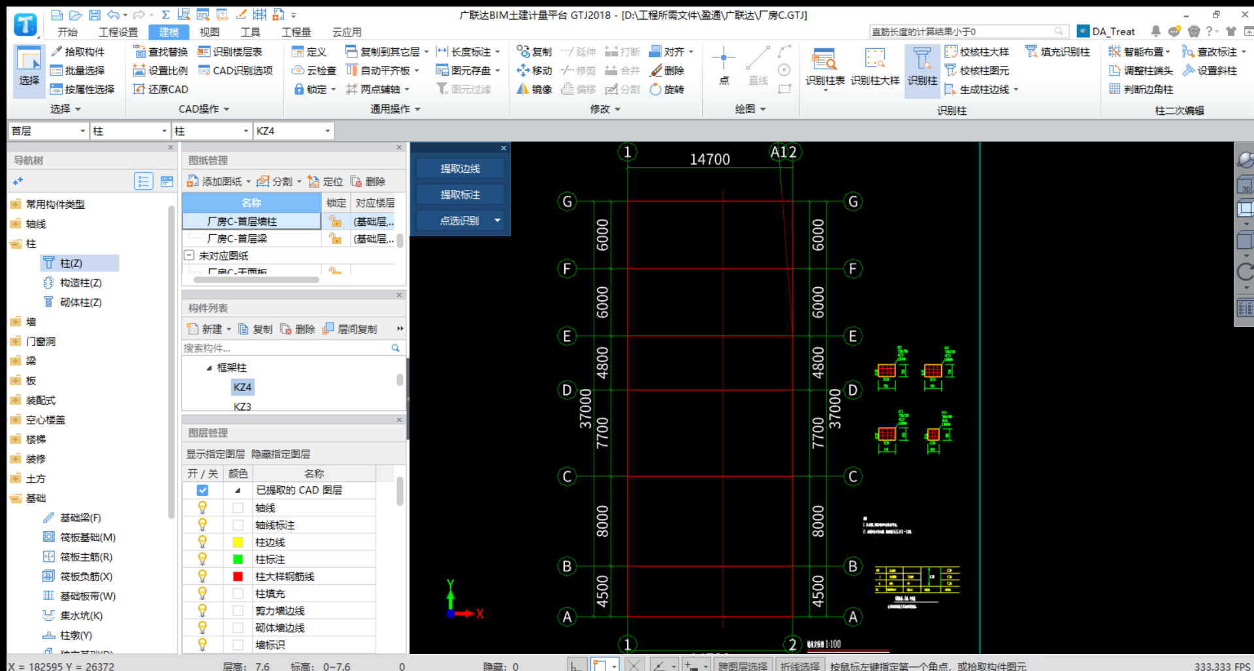Open the 视图 ribbon tab
1254x671 pixels.
point(209,32)
